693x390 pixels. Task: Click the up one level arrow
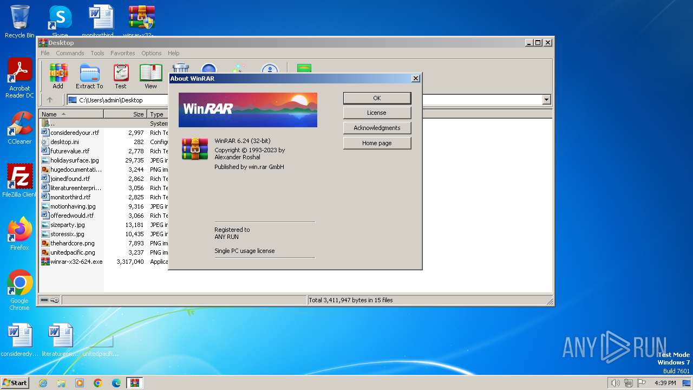[50, 100]
